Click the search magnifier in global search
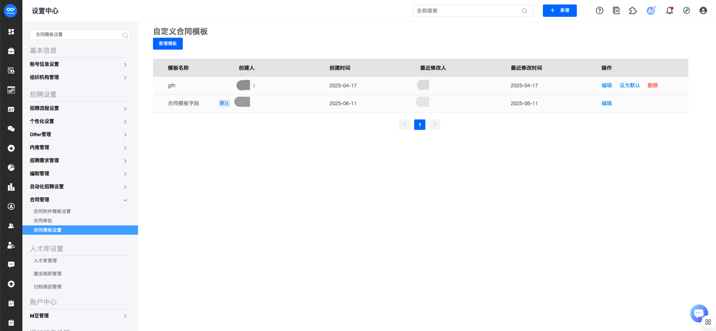716x331 pixels. [524, 11]
